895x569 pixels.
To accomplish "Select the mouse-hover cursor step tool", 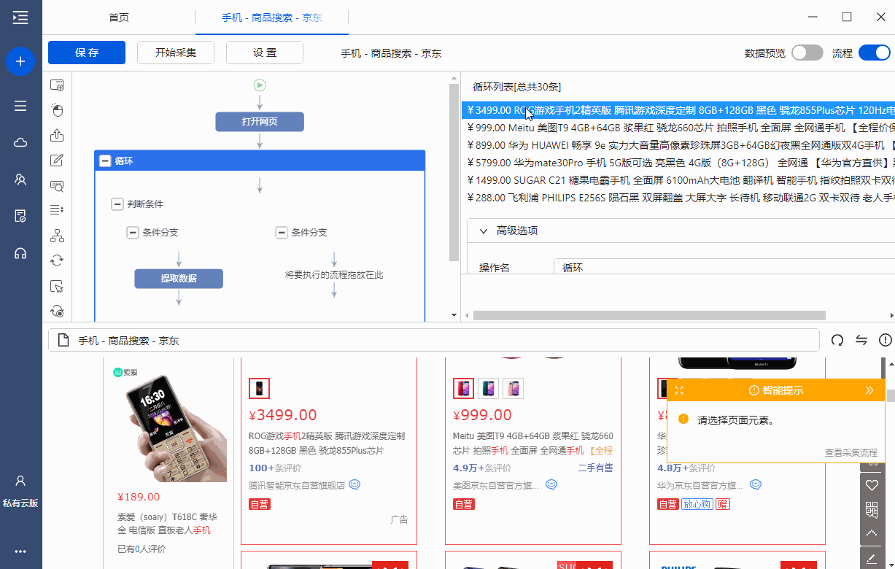I will pyautogui.click(x=57, y=286).
